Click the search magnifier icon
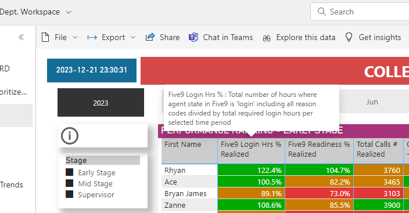409x213 pixels. 321,12
